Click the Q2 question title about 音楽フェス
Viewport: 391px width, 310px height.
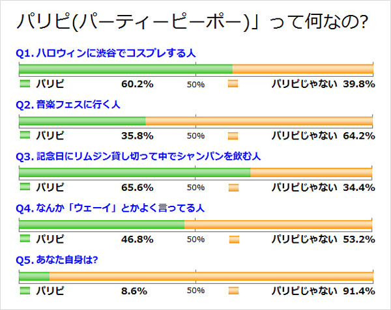(67, 104)
